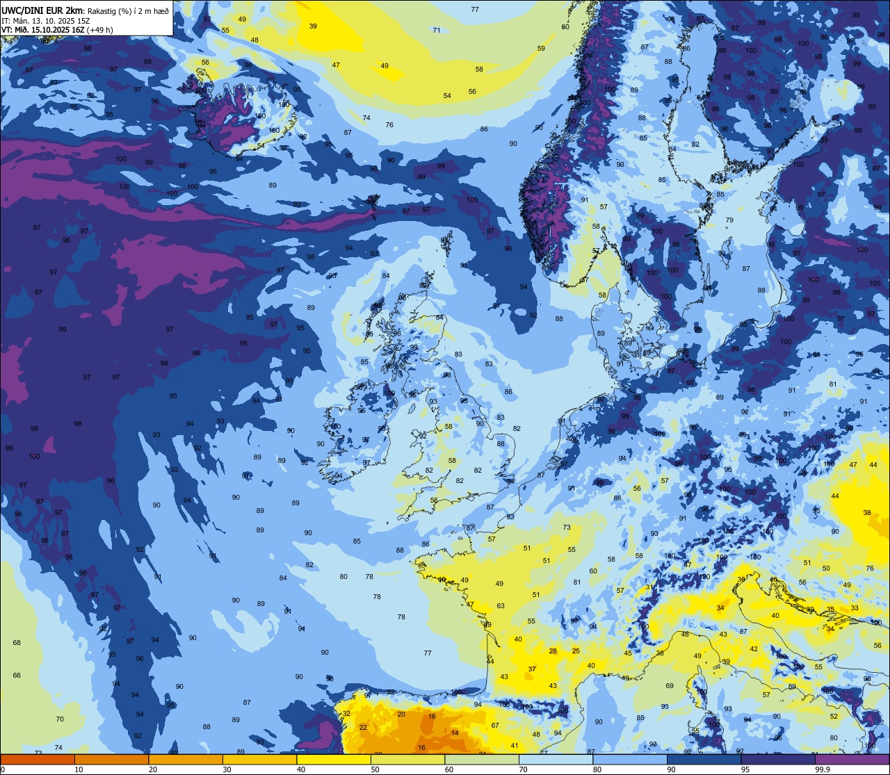Screen dimensions: 890x775
Task: Click the humidity value '66' at the Atlantic edge
Action: pos(17,676)
